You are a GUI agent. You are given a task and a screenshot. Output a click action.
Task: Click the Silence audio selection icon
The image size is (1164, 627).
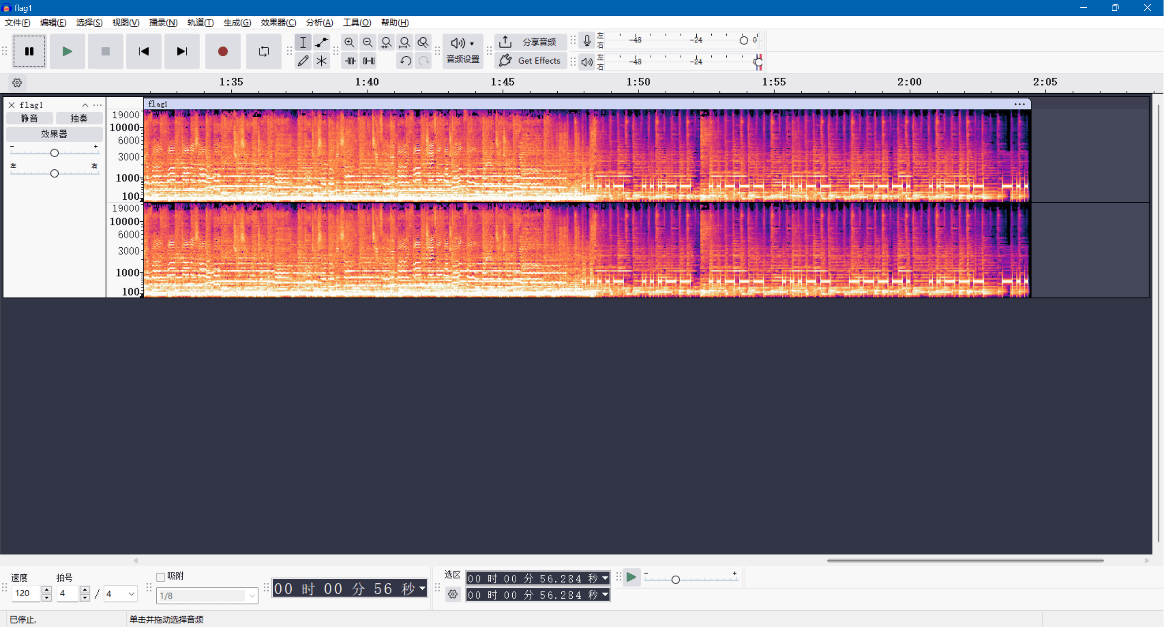tap(369, 60)
